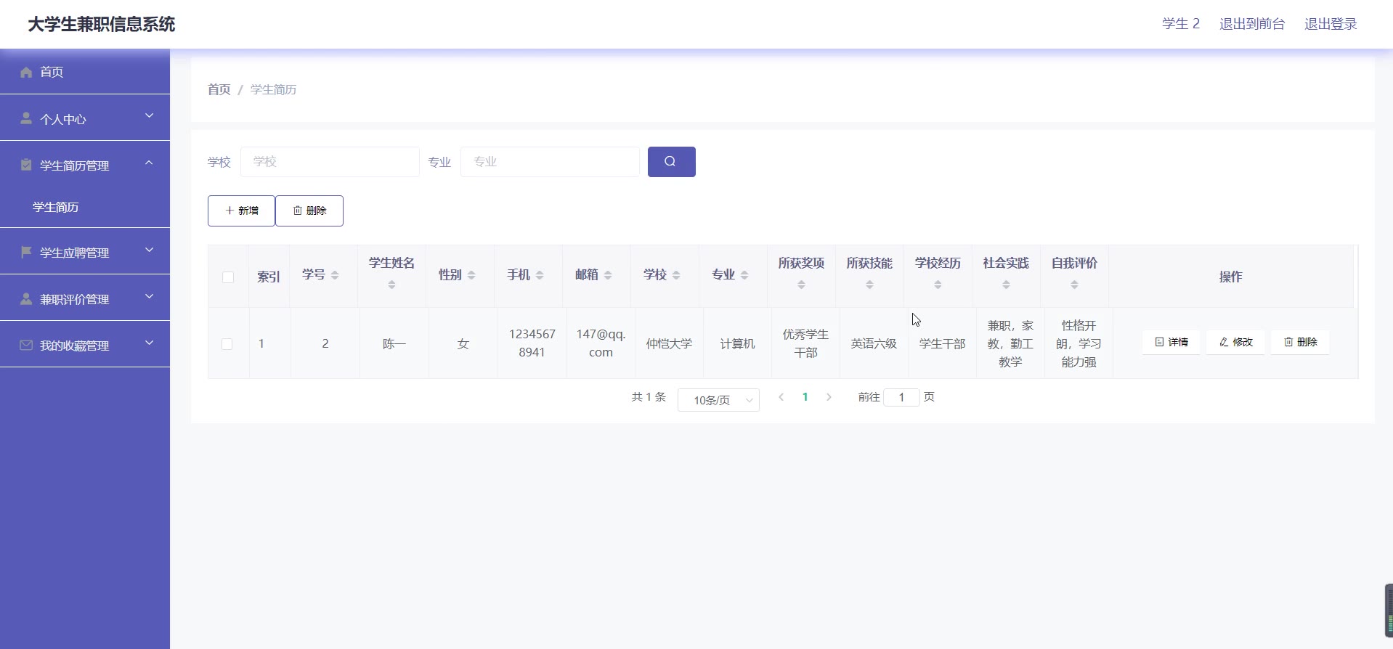Click 删除 in 陈一's row

pos(1300,342)
